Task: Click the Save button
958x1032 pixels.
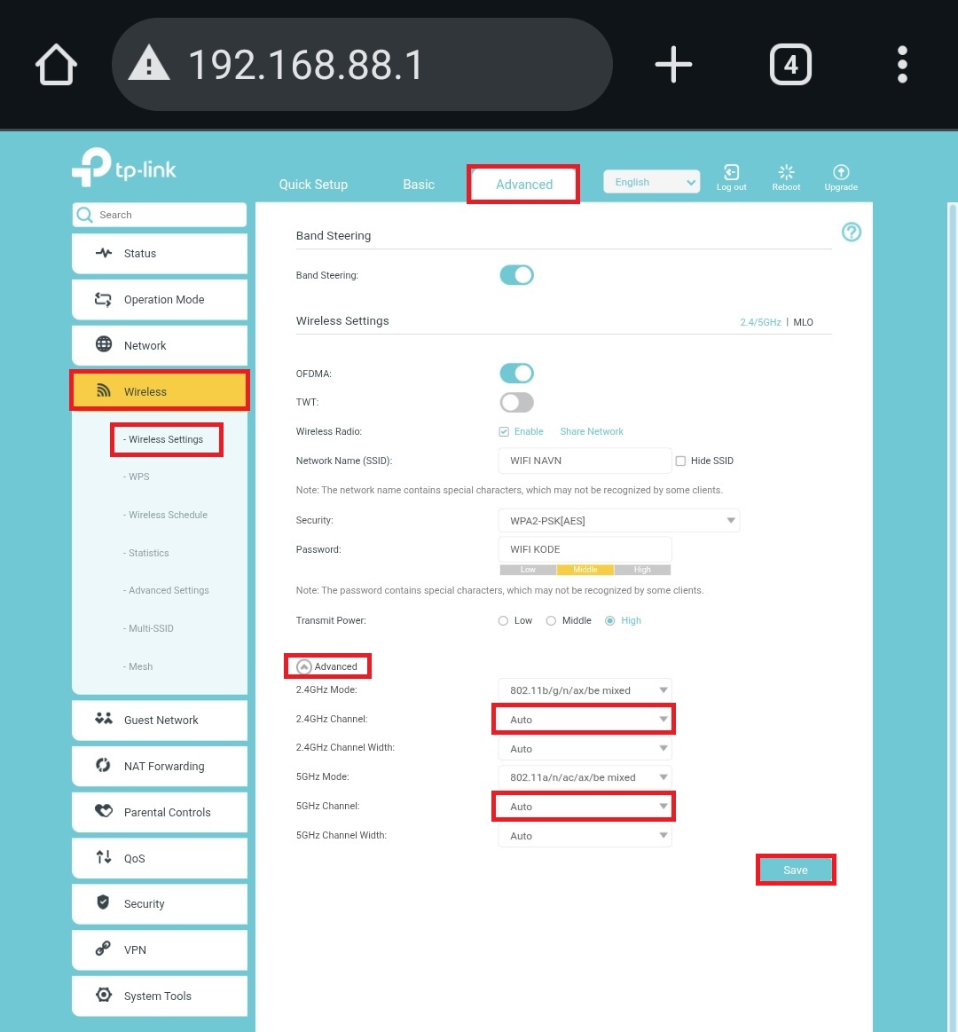Action: [796, 871]
